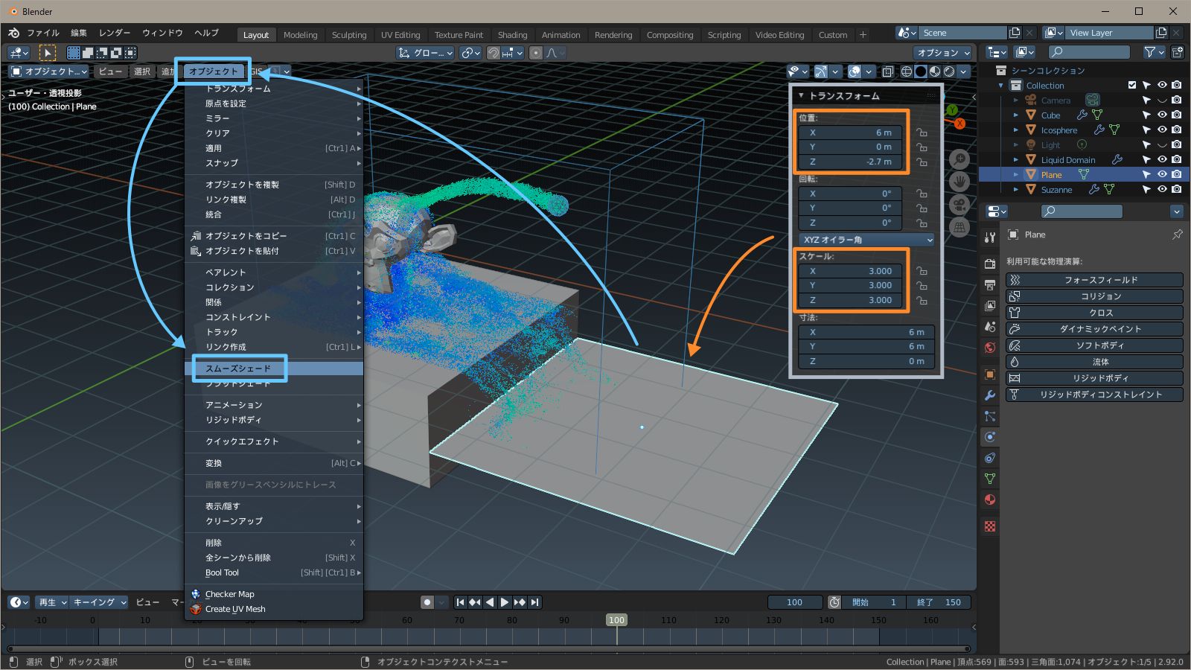Image resolution: width=1191 pixels, height=670 pixels.
Task: Pin the Plane properties context
Action: (1178, 234)
